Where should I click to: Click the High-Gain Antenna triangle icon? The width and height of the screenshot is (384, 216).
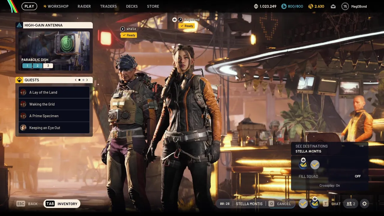[x=19, y=25]
